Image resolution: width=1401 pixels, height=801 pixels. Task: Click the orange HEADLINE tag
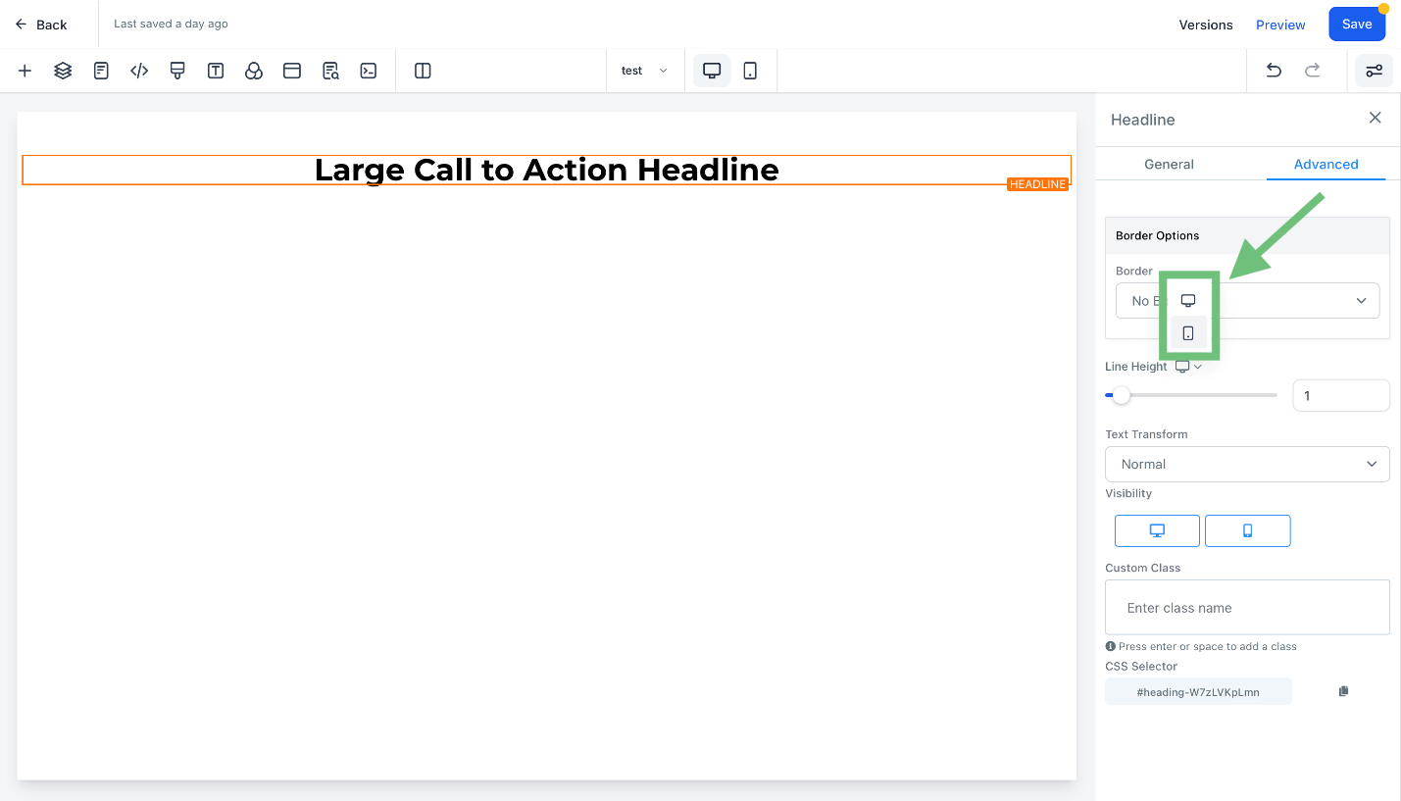1037,184
